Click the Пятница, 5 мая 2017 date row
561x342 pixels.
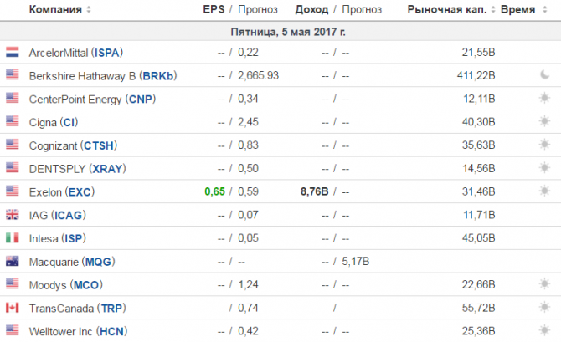pyautogui.click(x=280, y=32)
